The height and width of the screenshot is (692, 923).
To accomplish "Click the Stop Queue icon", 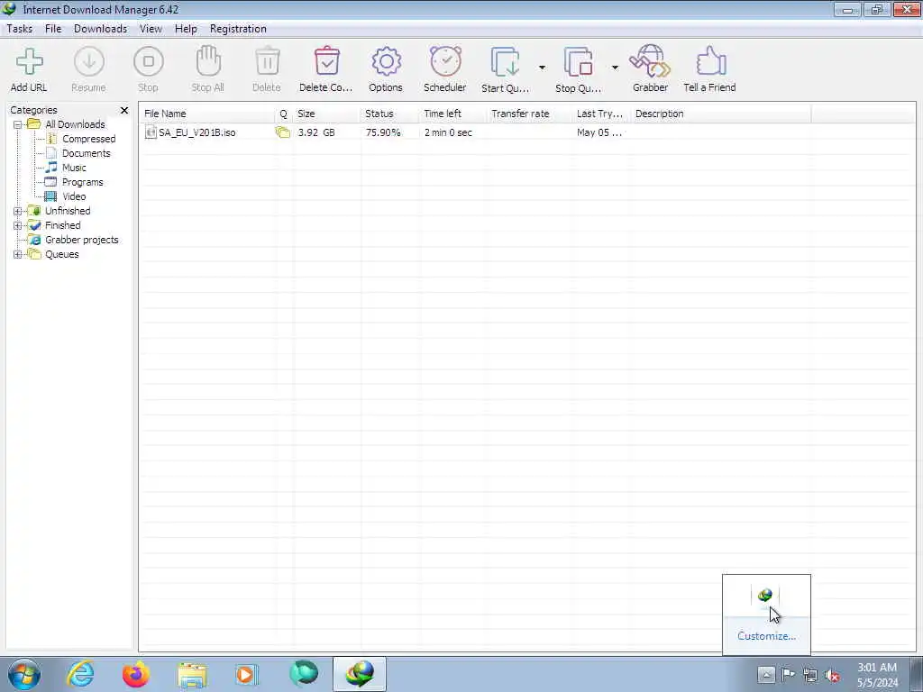I will [x=578, y=62].
